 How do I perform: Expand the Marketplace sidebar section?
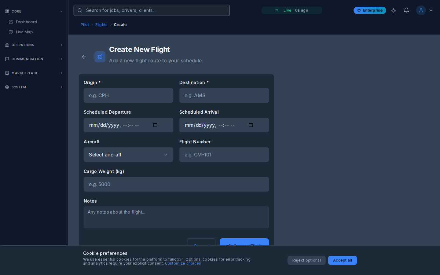point(34,73)
